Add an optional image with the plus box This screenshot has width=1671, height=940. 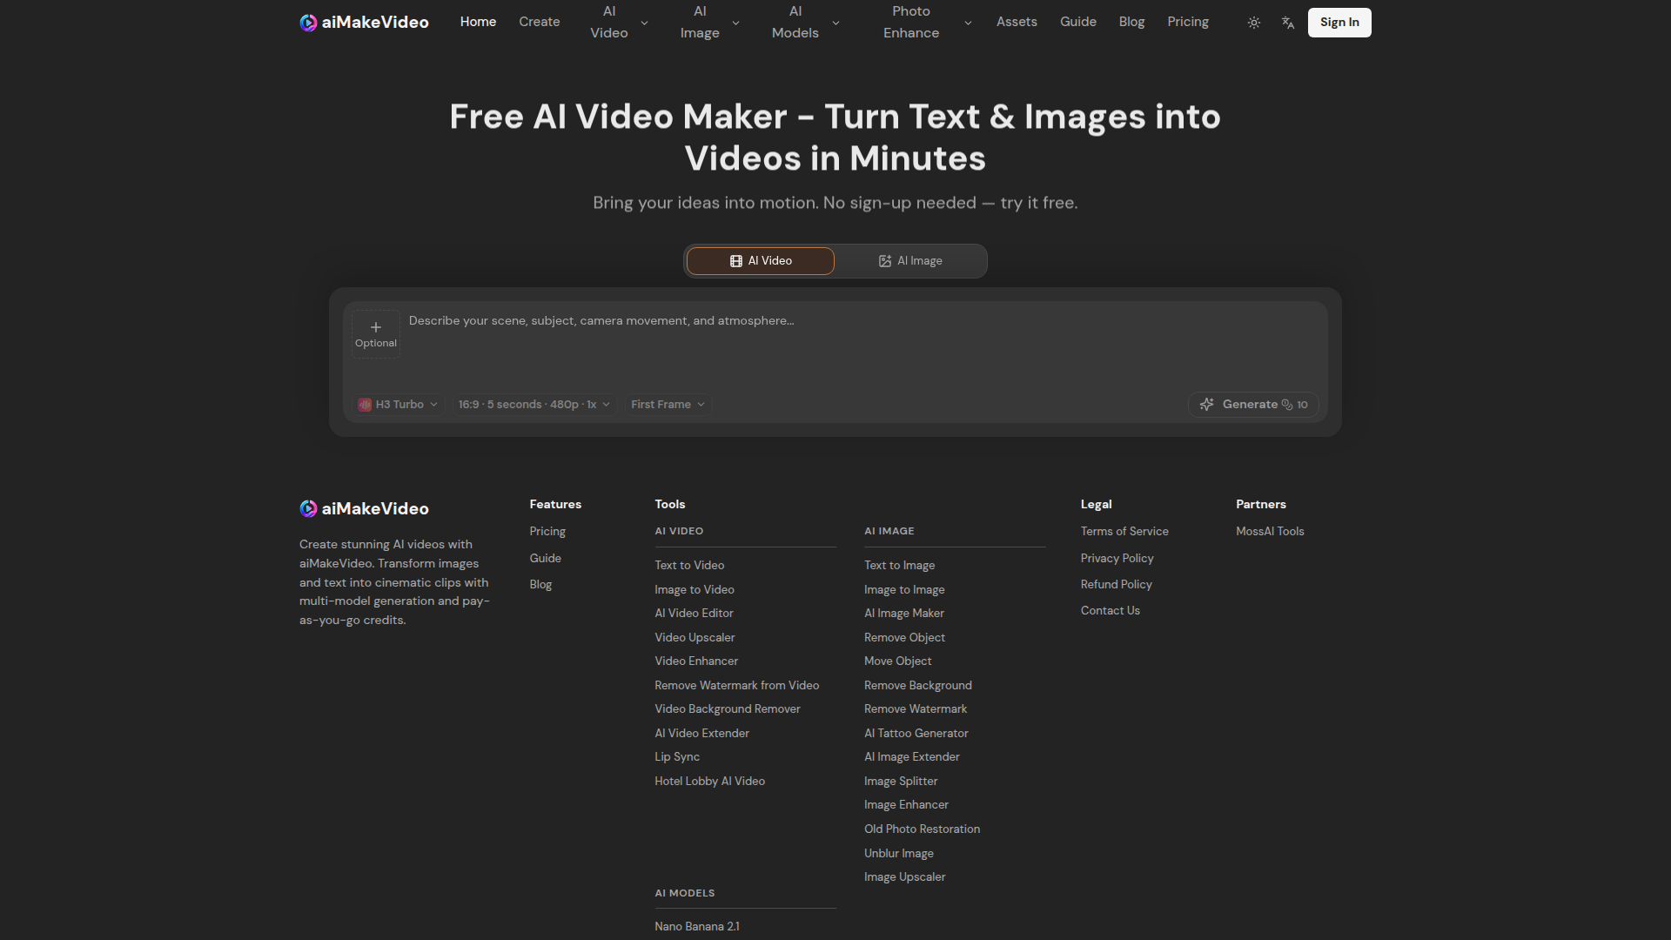click(x=376, y=334)
